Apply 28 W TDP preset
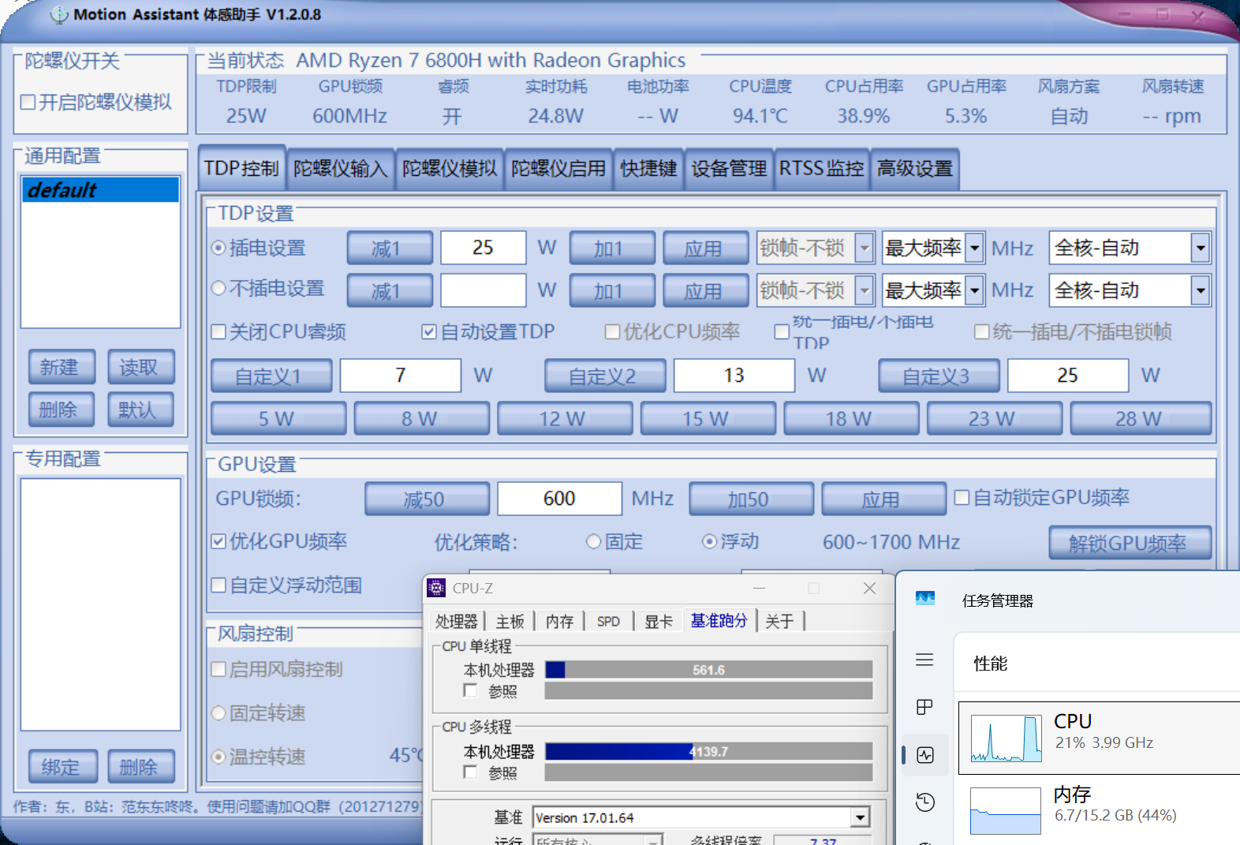 coord(1140,418)
